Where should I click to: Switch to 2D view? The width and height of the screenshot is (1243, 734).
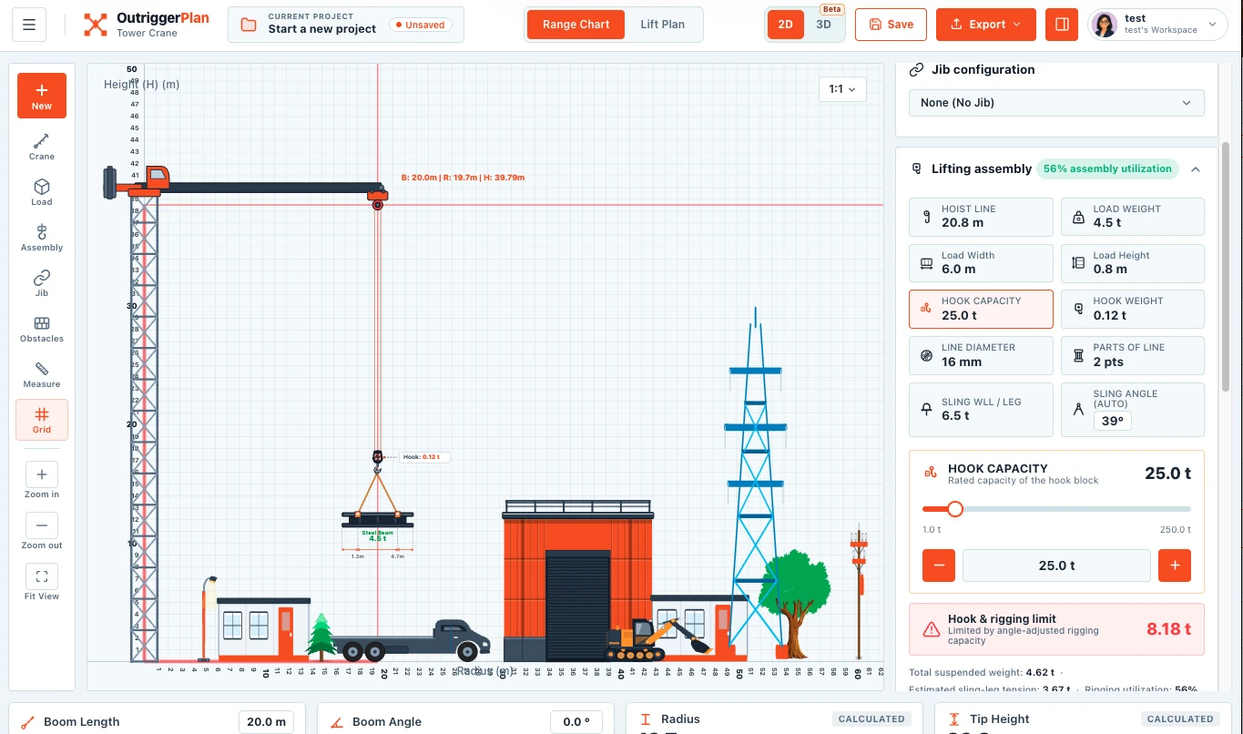(784, 25)
